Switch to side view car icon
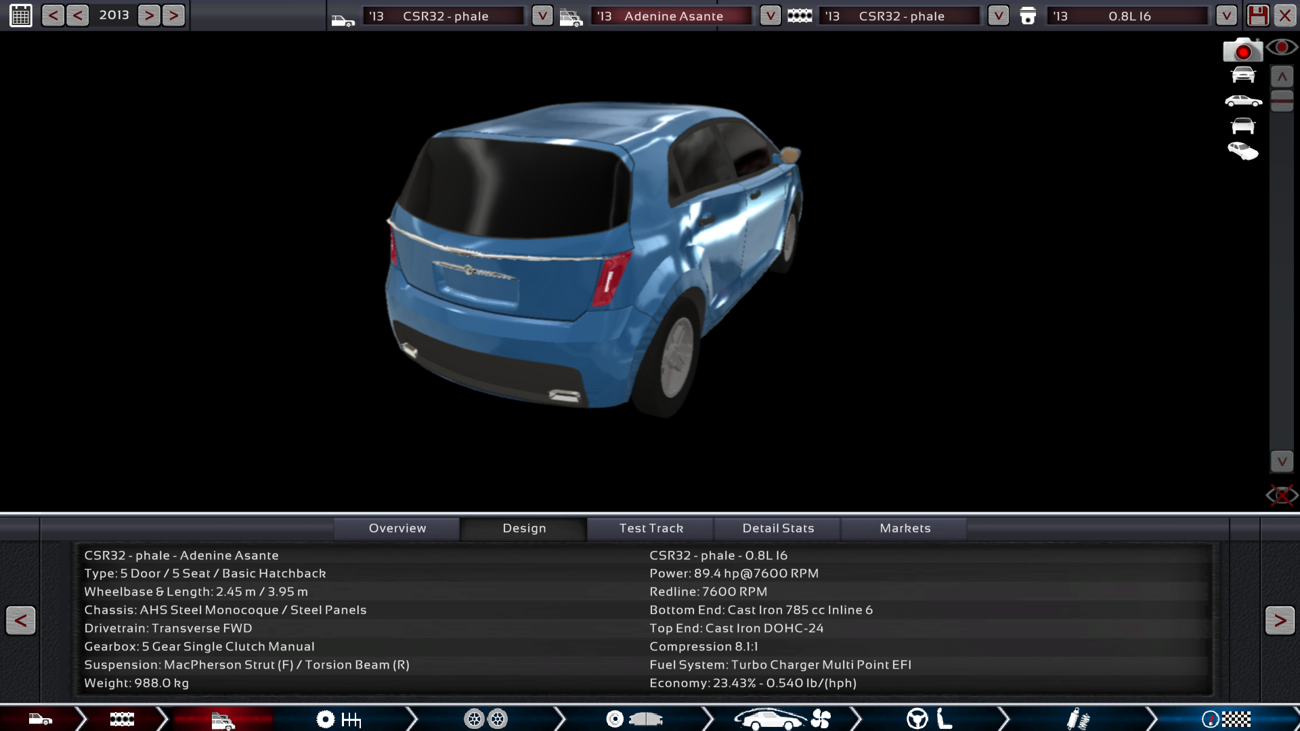The width and height of the screenshot is (1300, 731). [x=1243, y=102]
